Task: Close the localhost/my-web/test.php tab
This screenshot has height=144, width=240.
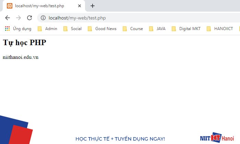Action: [x=80, y=6]
